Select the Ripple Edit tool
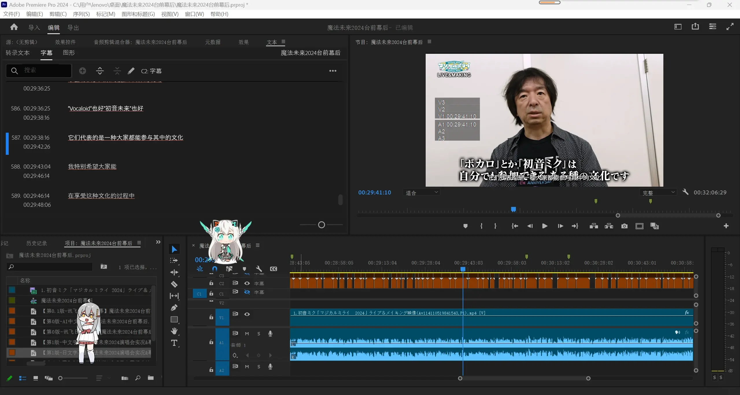Screen dimensions: 740x395 click(x=174, y=272)
